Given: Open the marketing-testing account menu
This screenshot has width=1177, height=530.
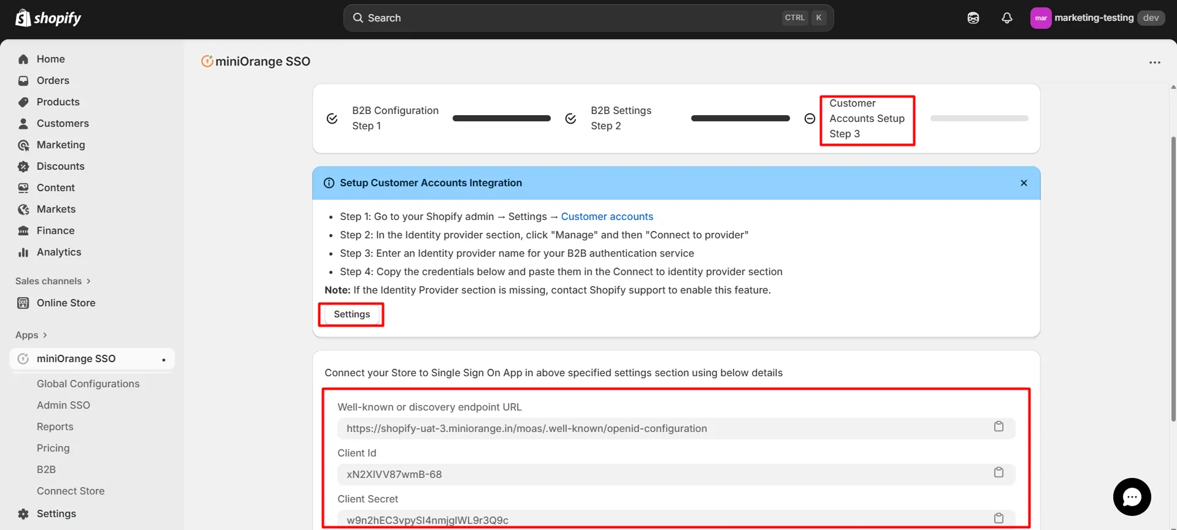Looking at the screenshot, I should 1097,18.
